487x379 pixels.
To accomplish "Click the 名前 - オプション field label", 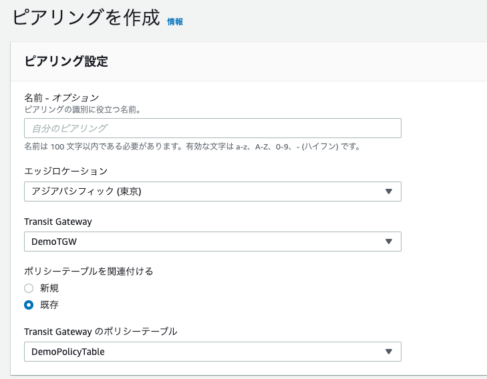I will pos(61,97).
